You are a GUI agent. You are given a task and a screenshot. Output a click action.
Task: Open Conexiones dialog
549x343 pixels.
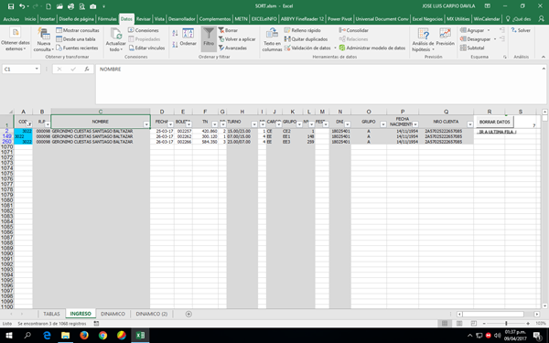click(144, 30)
